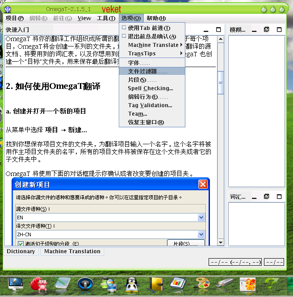Open Tag Validation option
This screenshot has height=297, width=293.
pos(152,105)
